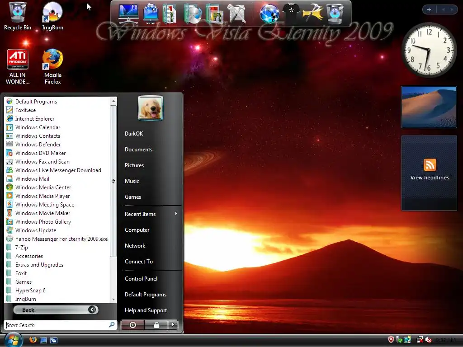The width and height of the screenshot is (463, 347).
Task: Open the Pictures folder dock icon
Action: pos(215,13)
